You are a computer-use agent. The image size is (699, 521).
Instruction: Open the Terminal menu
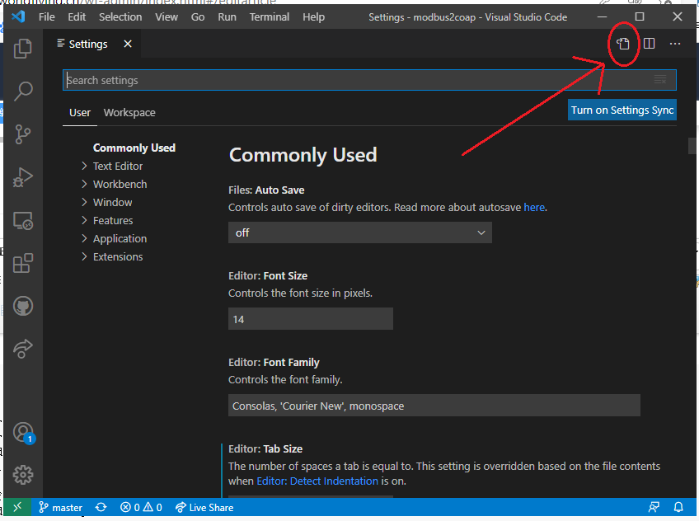coord(270,17)
